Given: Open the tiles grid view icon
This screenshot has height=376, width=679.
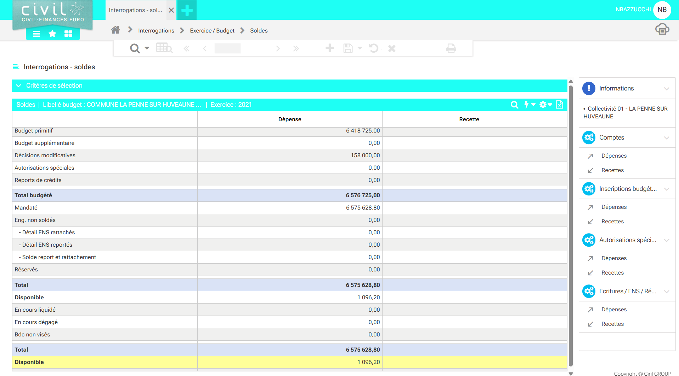Looking at the screenshot, I should point(68,34).
